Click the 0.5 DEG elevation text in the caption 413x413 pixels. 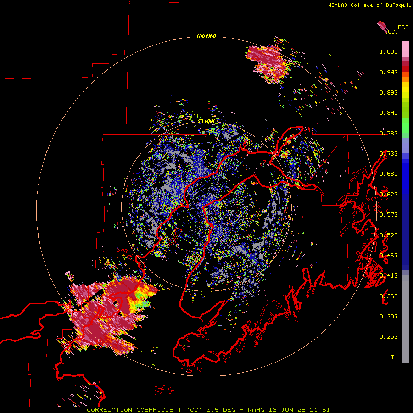click(221, 410)
